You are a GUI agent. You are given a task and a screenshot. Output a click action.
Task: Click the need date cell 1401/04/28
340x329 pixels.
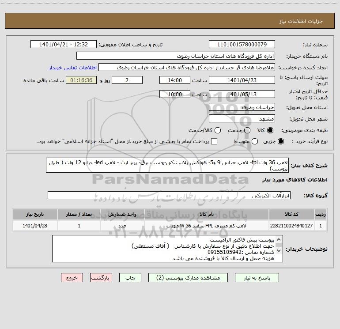click(35, 226)
